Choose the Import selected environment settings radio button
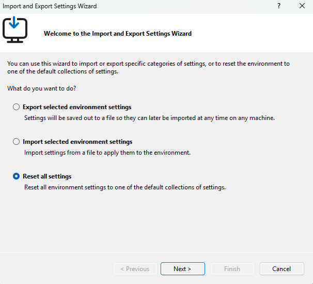Image resolution: width=313 pixels, height=284 pixels. coord(16,142)
